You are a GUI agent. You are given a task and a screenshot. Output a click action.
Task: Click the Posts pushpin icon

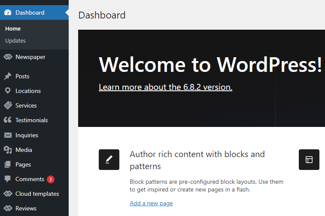click(x=8, y=76)
